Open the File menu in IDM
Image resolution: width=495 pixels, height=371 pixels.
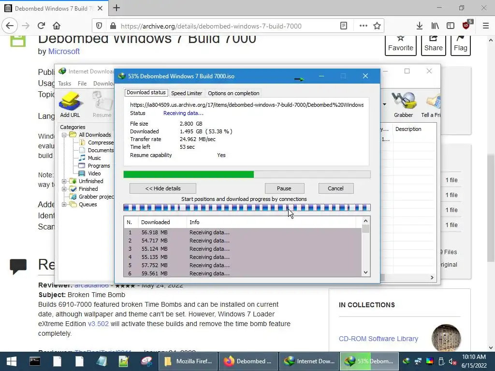coord(82,83)
